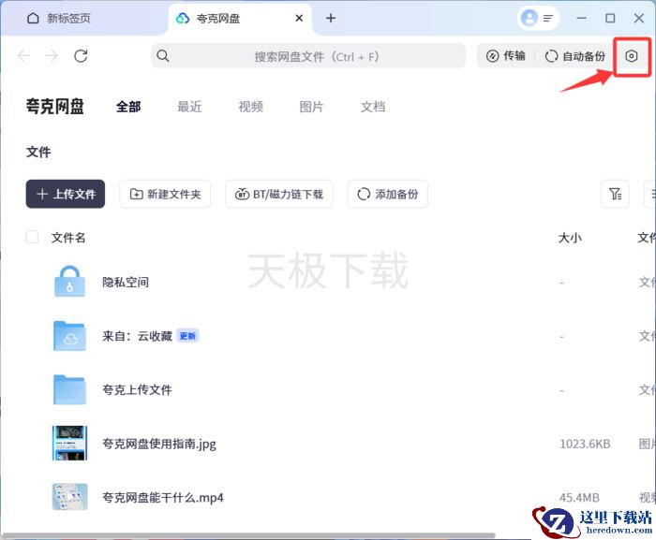Open the 传输 transfer panel
The width and height of the screenshot is (656, 540).
[x=505, y=56]
